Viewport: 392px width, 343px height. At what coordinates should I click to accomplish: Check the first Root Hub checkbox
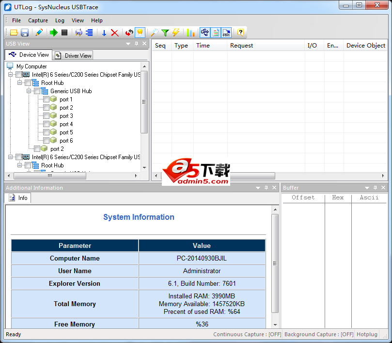point(28,83)
